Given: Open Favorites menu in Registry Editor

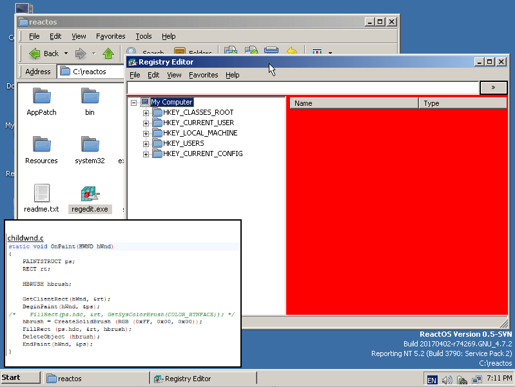Looking at the screenshot, I should point(203,75).
